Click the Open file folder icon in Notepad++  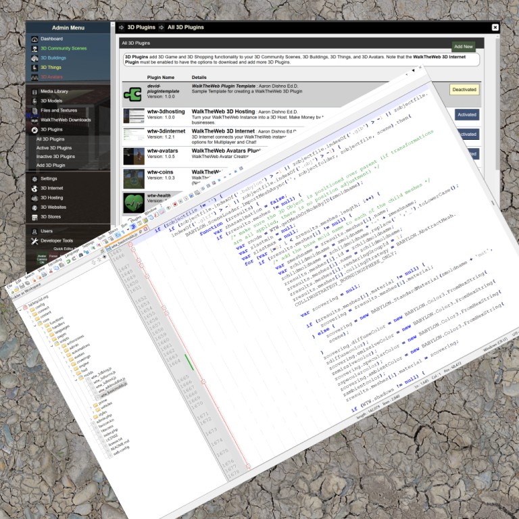coord(16,289)
